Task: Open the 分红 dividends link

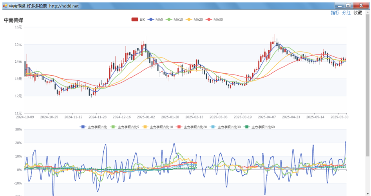Action: click(x=346, y=13)
